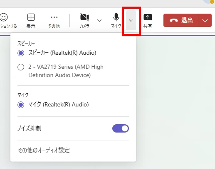The width and height of the screenshot is (215, 169).
Task: Click the 共有 share screen icon
Action: [148, 17]
